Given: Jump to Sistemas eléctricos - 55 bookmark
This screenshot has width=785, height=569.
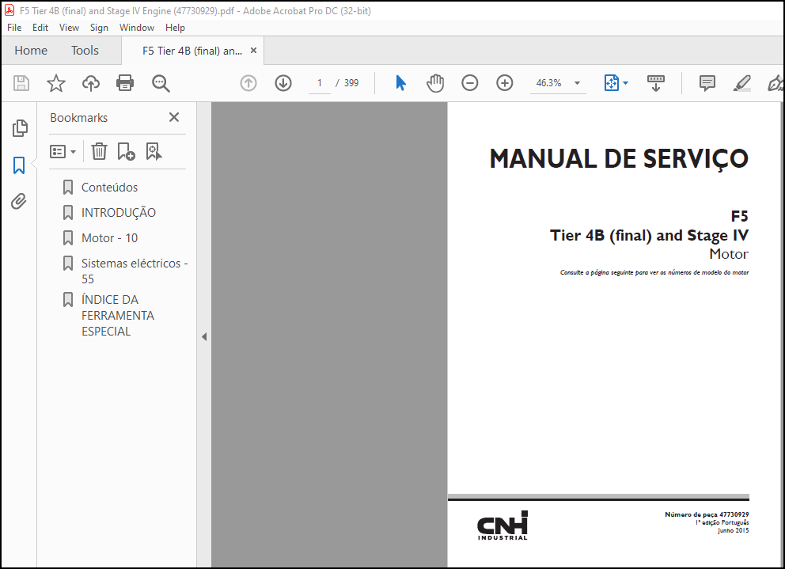Looking at the screenshot, I should [135, 271].
